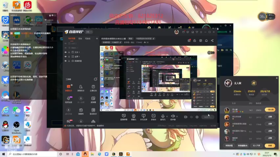The width and height of the screenshot is (280, 157).
Task: Add 多媒体 multimedia source
Action: pyautogui.click(x=153, y=117)
